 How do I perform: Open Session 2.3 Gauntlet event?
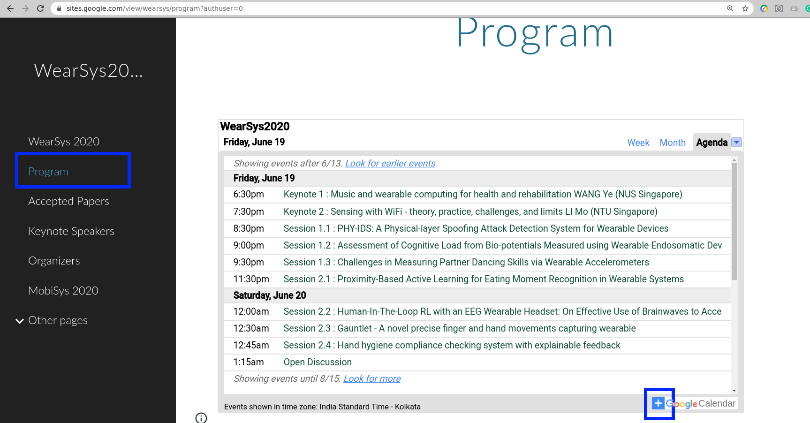click(x=460, y=328)
